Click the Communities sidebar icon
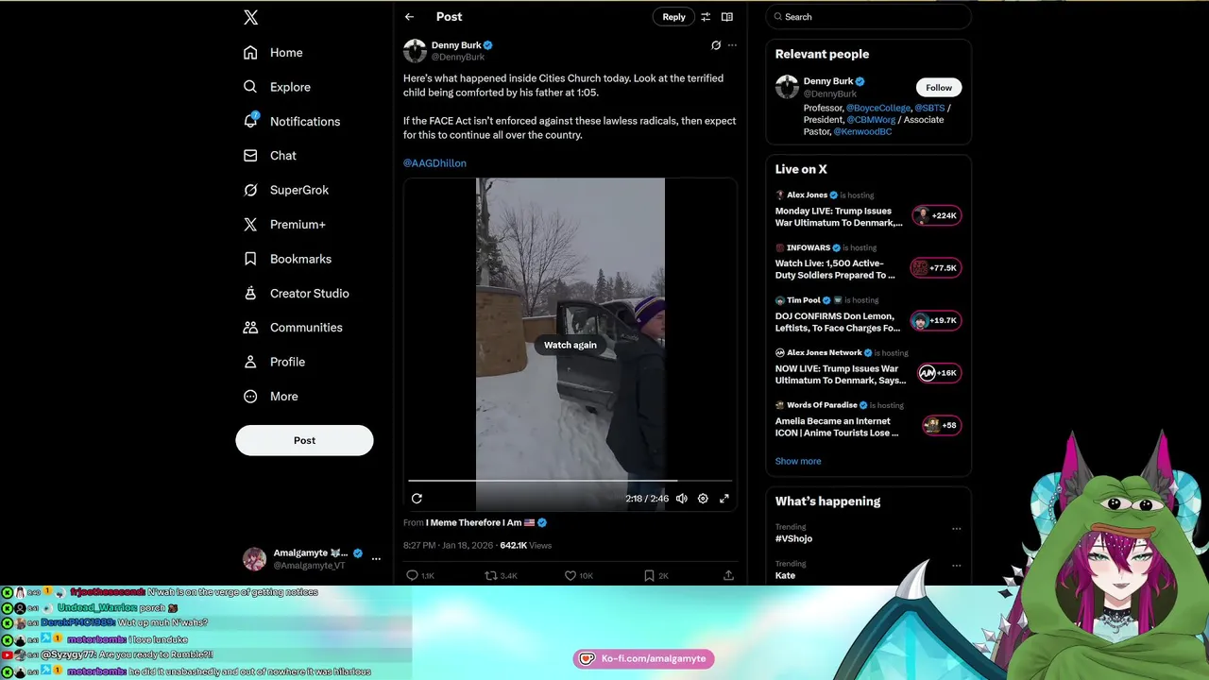The image size is (1209, 680). [x=250, y=328]
